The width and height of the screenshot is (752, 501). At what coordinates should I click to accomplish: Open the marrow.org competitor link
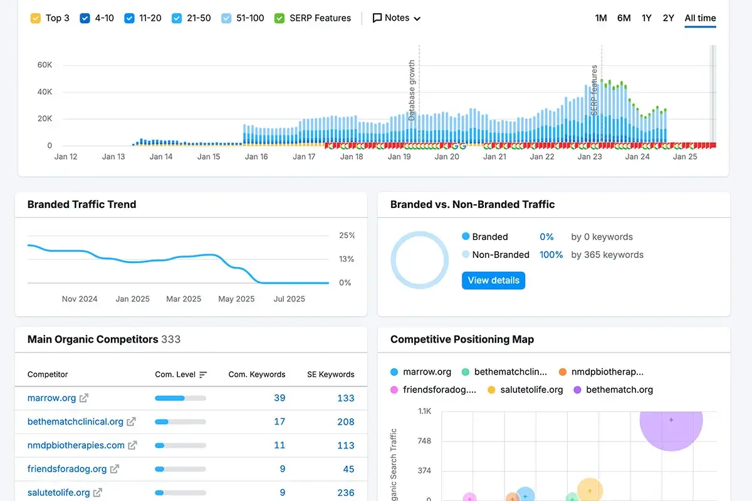(x=53, y=398)
